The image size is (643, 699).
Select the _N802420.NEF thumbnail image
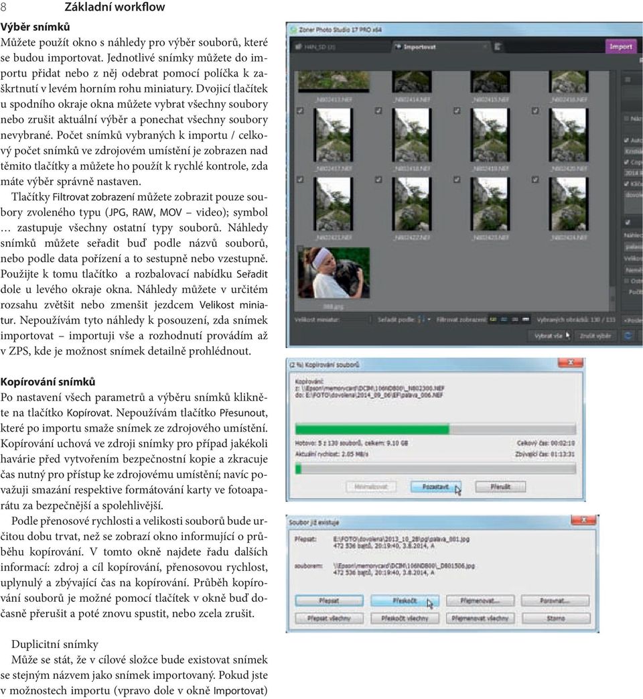[x=569, y=135]
